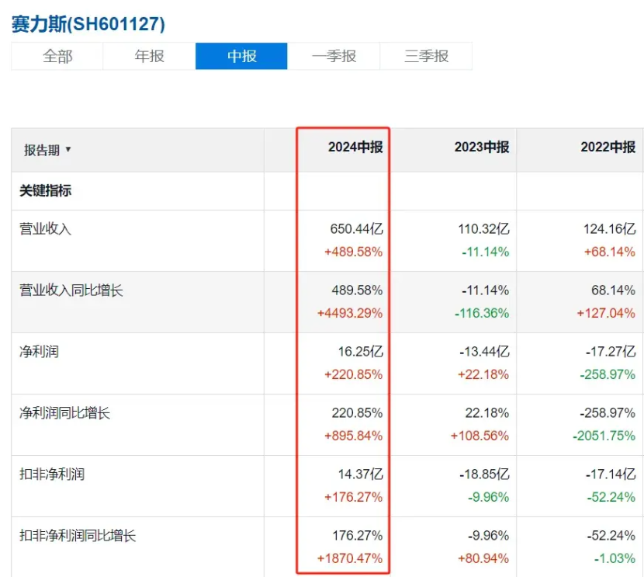
Task: Select the -17.14亿 value
Action: point(611,474)
